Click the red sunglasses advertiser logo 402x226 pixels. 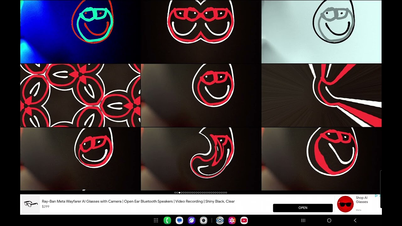tap(345, 204)
